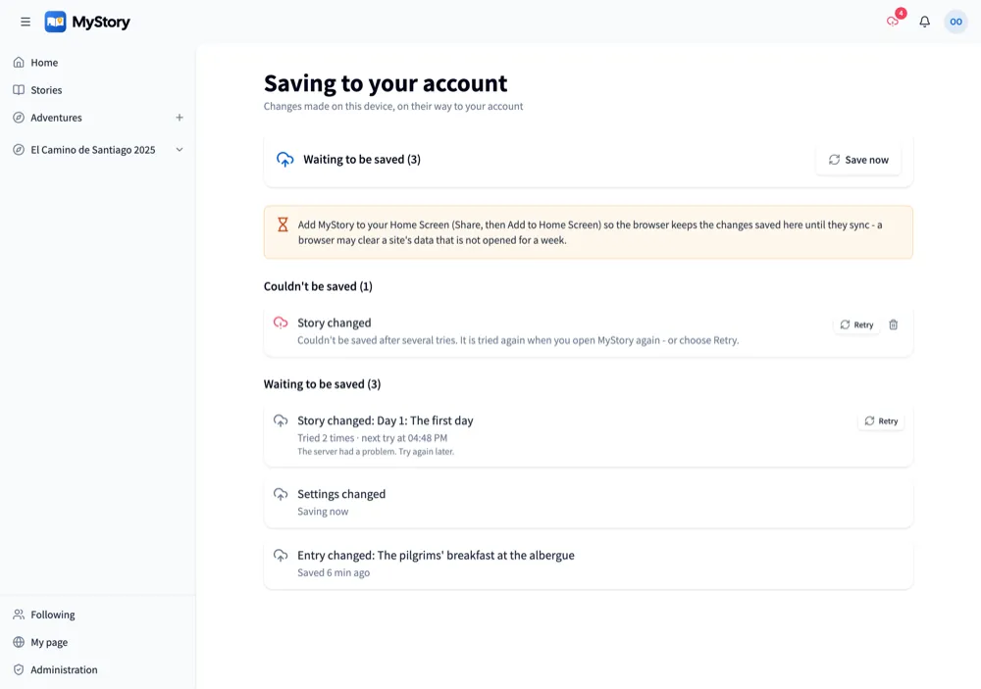The image size is (981, 689).
Task: Click the Adventures compass icon in the sidebar
Action: point(19,118)
